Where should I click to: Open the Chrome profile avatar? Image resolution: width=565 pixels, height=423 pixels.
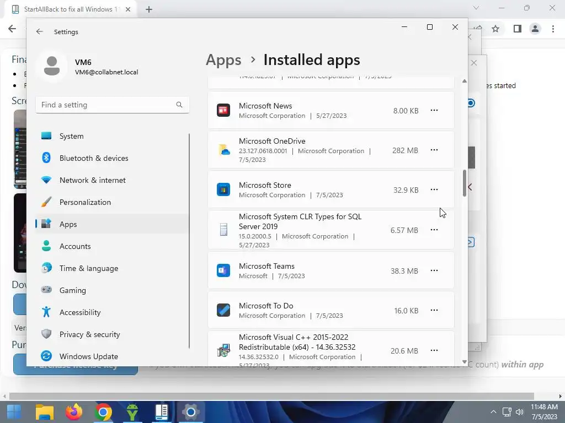pos(535,29)
